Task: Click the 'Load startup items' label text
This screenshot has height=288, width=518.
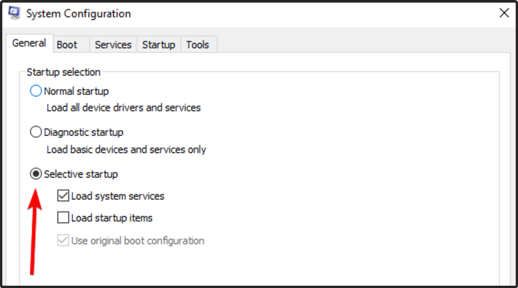Action: pos(112,218)
